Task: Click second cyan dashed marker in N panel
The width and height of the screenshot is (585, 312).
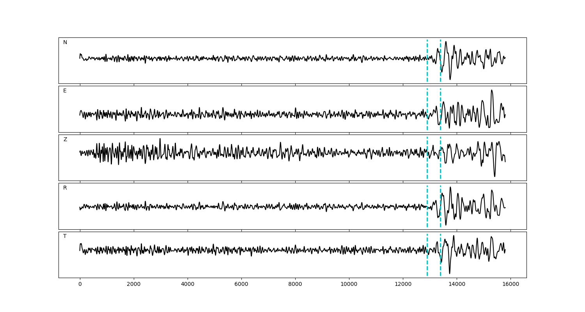Action: click(x=440, y=60)
